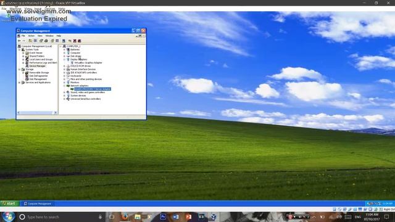The image size is (395, 222).
Task: Select Sound, video and game controllers
Action: [88, 92]
